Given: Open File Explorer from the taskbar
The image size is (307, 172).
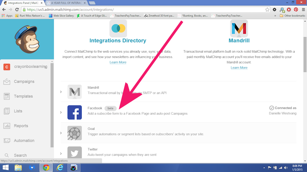Looking at the screenshot, I should 18,167.
